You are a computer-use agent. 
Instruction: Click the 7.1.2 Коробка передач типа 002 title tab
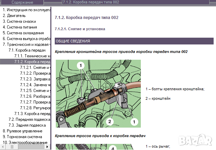[91, 3]
